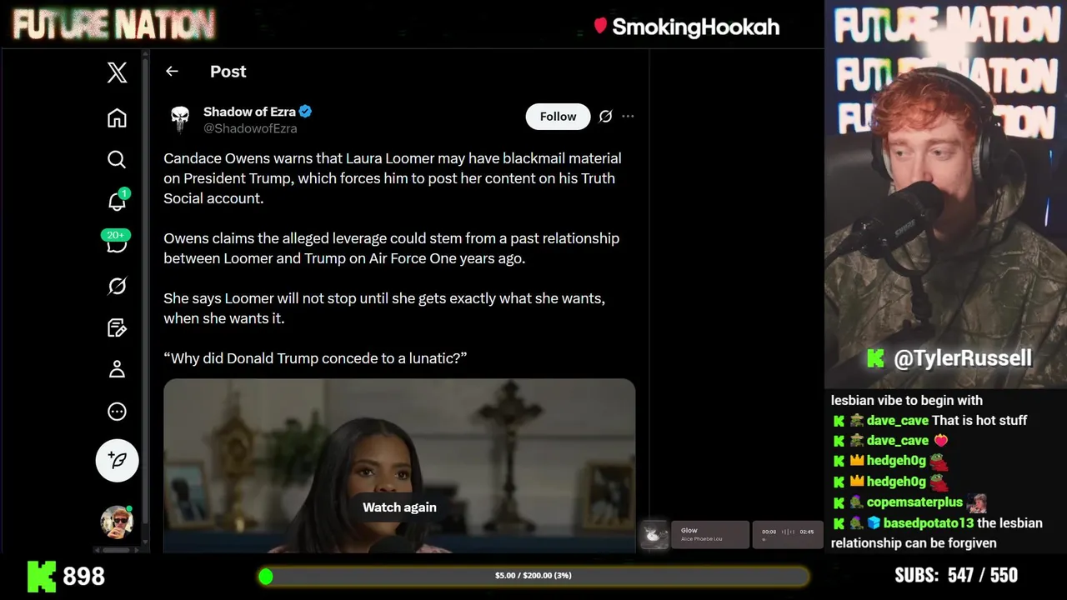This screenshot has height=600, width=1067.
Task: Click the @TylerRussell overlay label
Action: (949, 359)
